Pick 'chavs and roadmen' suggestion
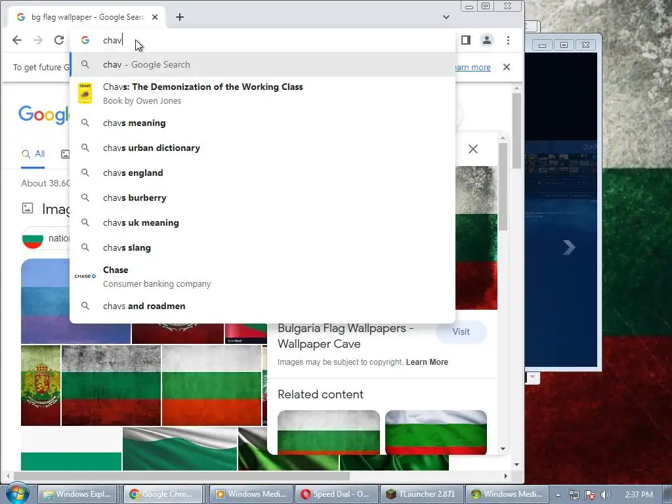Viewport: 672px width, 504px height. [x=262, y=306]
